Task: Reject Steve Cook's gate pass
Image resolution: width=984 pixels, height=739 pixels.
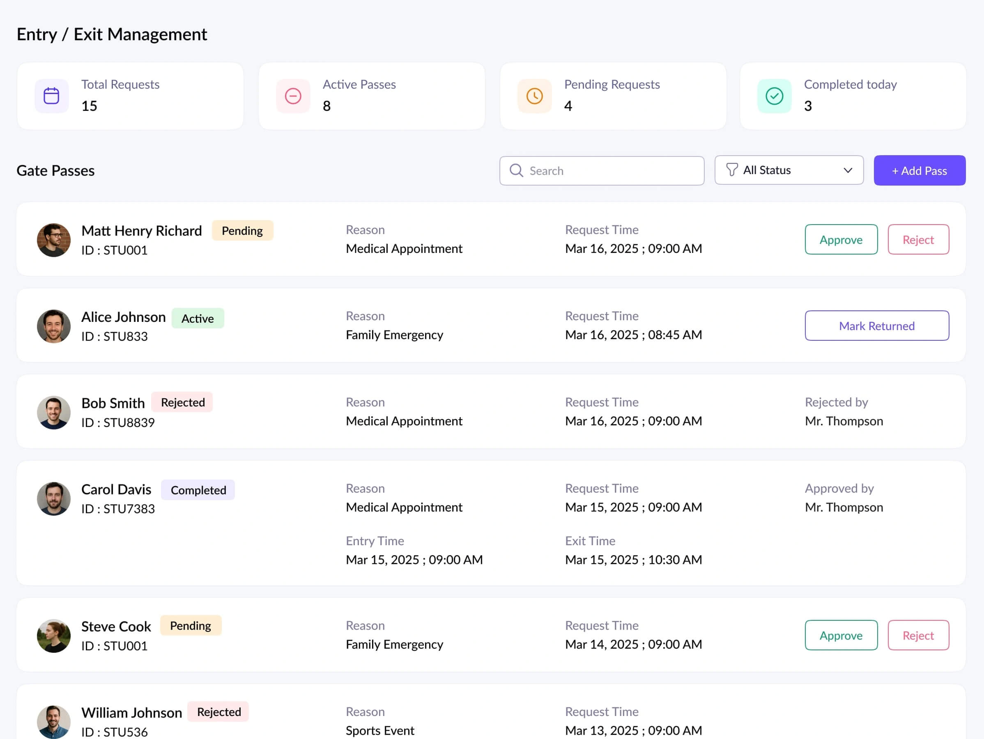Action: point(918,636)
